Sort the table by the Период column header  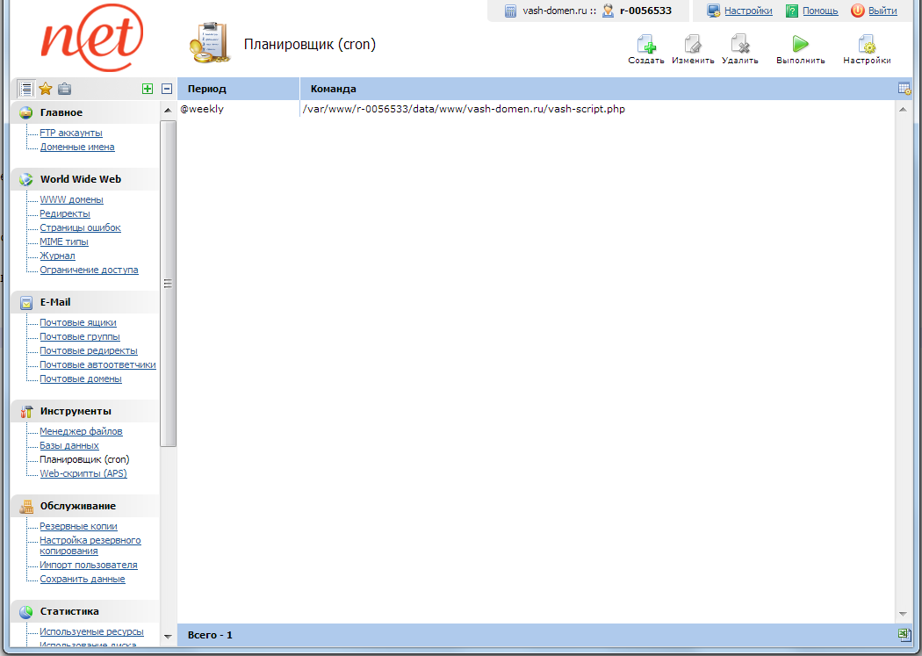(x=207, y=90)
